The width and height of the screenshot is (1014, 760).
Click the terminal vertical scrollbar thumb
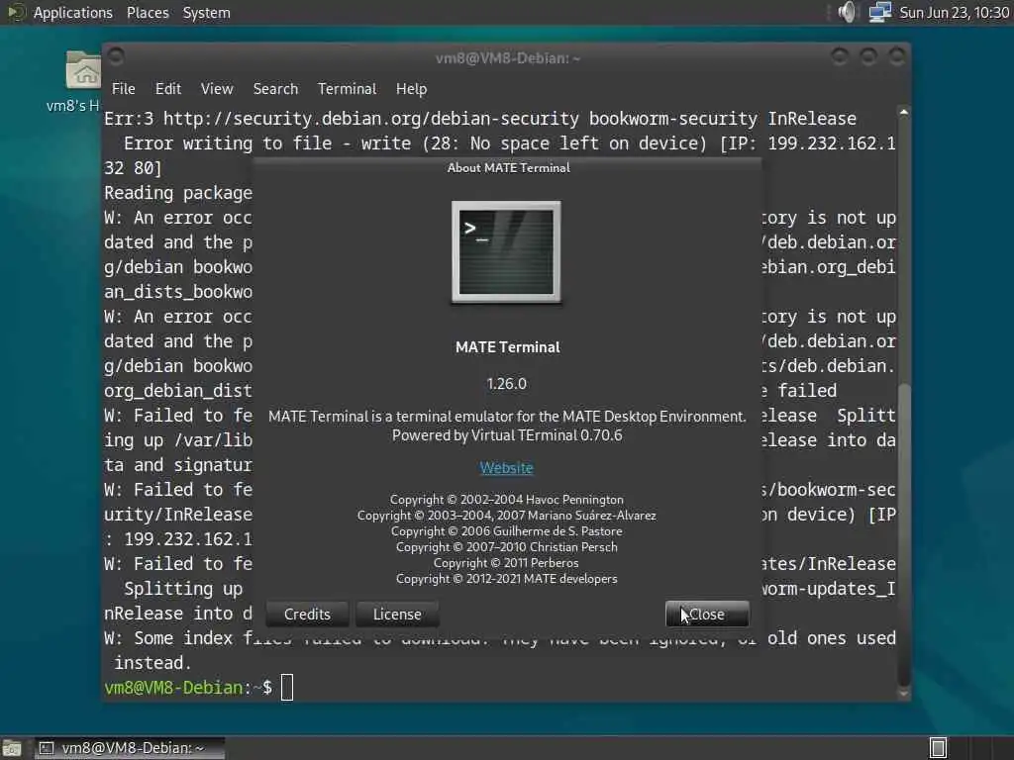(x=904, y=533)
